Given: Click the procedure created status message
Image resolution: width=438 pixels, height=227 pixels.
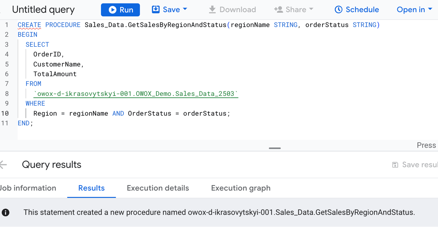Looking at the screenshot, I should point(219,212).
